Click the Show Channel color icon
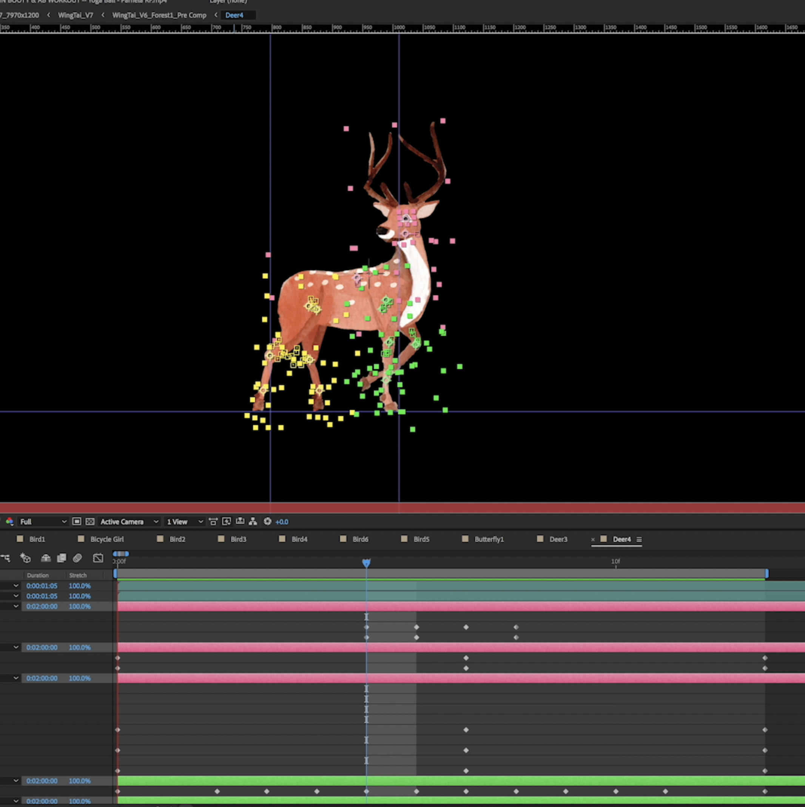This screenshot has height=807, width=805. coord(9,521)
